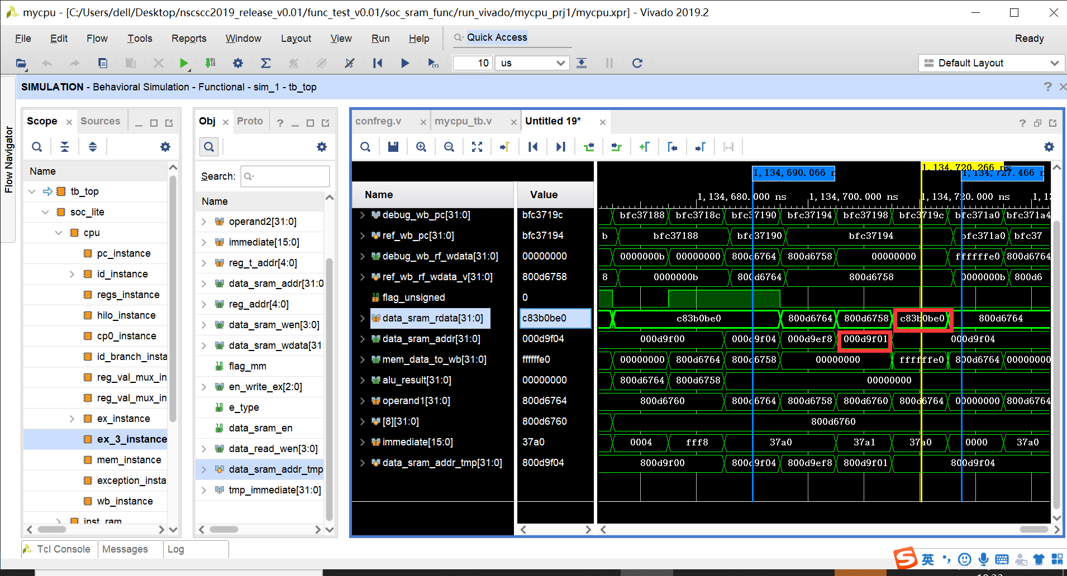
Task: Click the Search icon in Objects panel
Action: [209, 147]
